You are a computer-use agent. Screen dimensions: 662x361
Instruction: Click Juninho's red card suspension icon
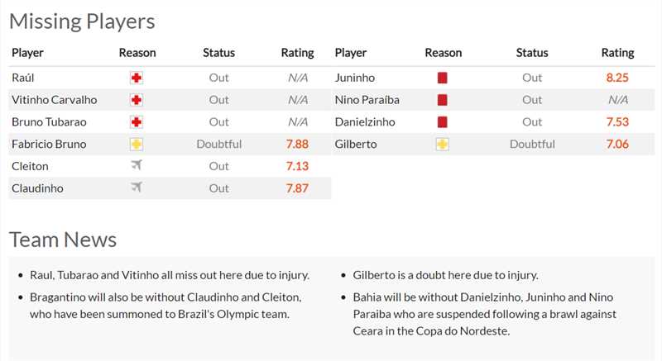pos(443,78)
